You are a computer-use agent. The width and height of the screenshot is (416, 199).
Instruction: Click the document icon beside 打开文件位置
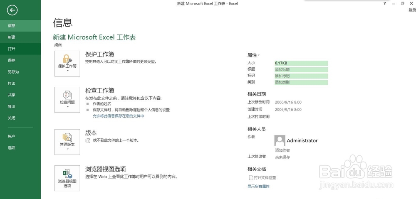tap(250, 177)
